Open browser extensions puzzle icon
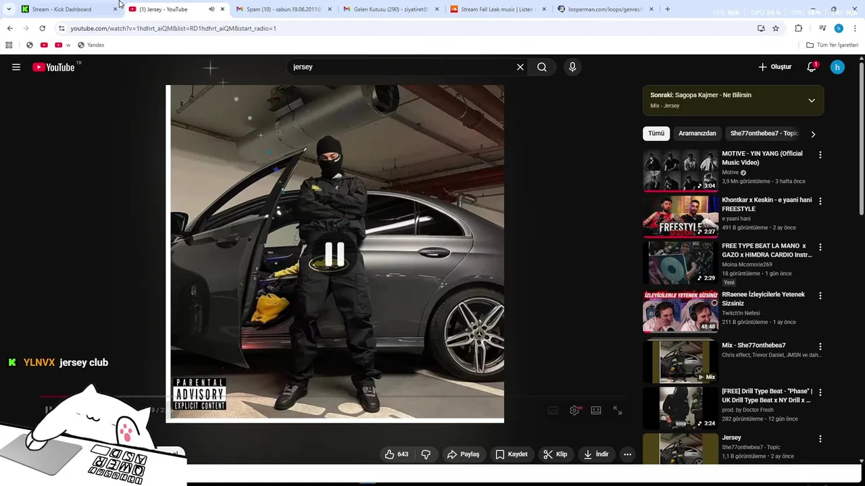Viewport: 865px width, 486px height. 799,28
